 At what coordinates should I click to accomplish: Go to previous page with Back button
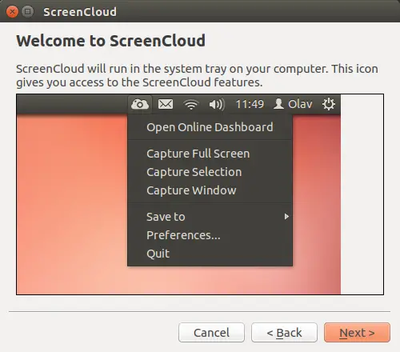[284, 333]
